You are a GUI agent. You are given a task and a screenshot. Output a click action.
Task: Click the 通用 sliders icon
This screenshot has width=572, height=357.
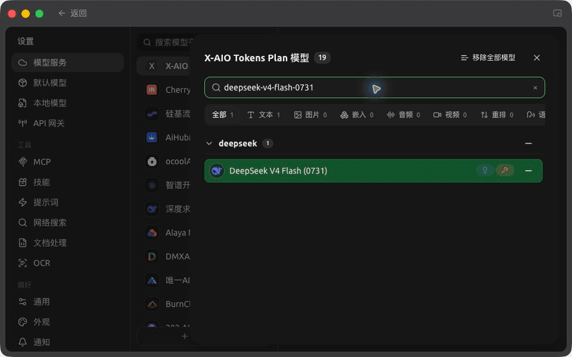23,302
